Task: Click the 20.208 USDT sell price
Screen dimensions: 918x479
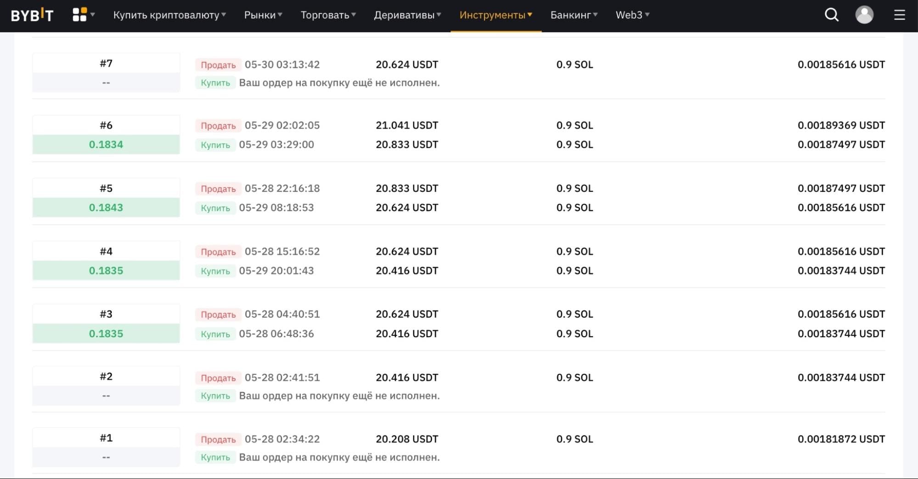Action: 407,440
